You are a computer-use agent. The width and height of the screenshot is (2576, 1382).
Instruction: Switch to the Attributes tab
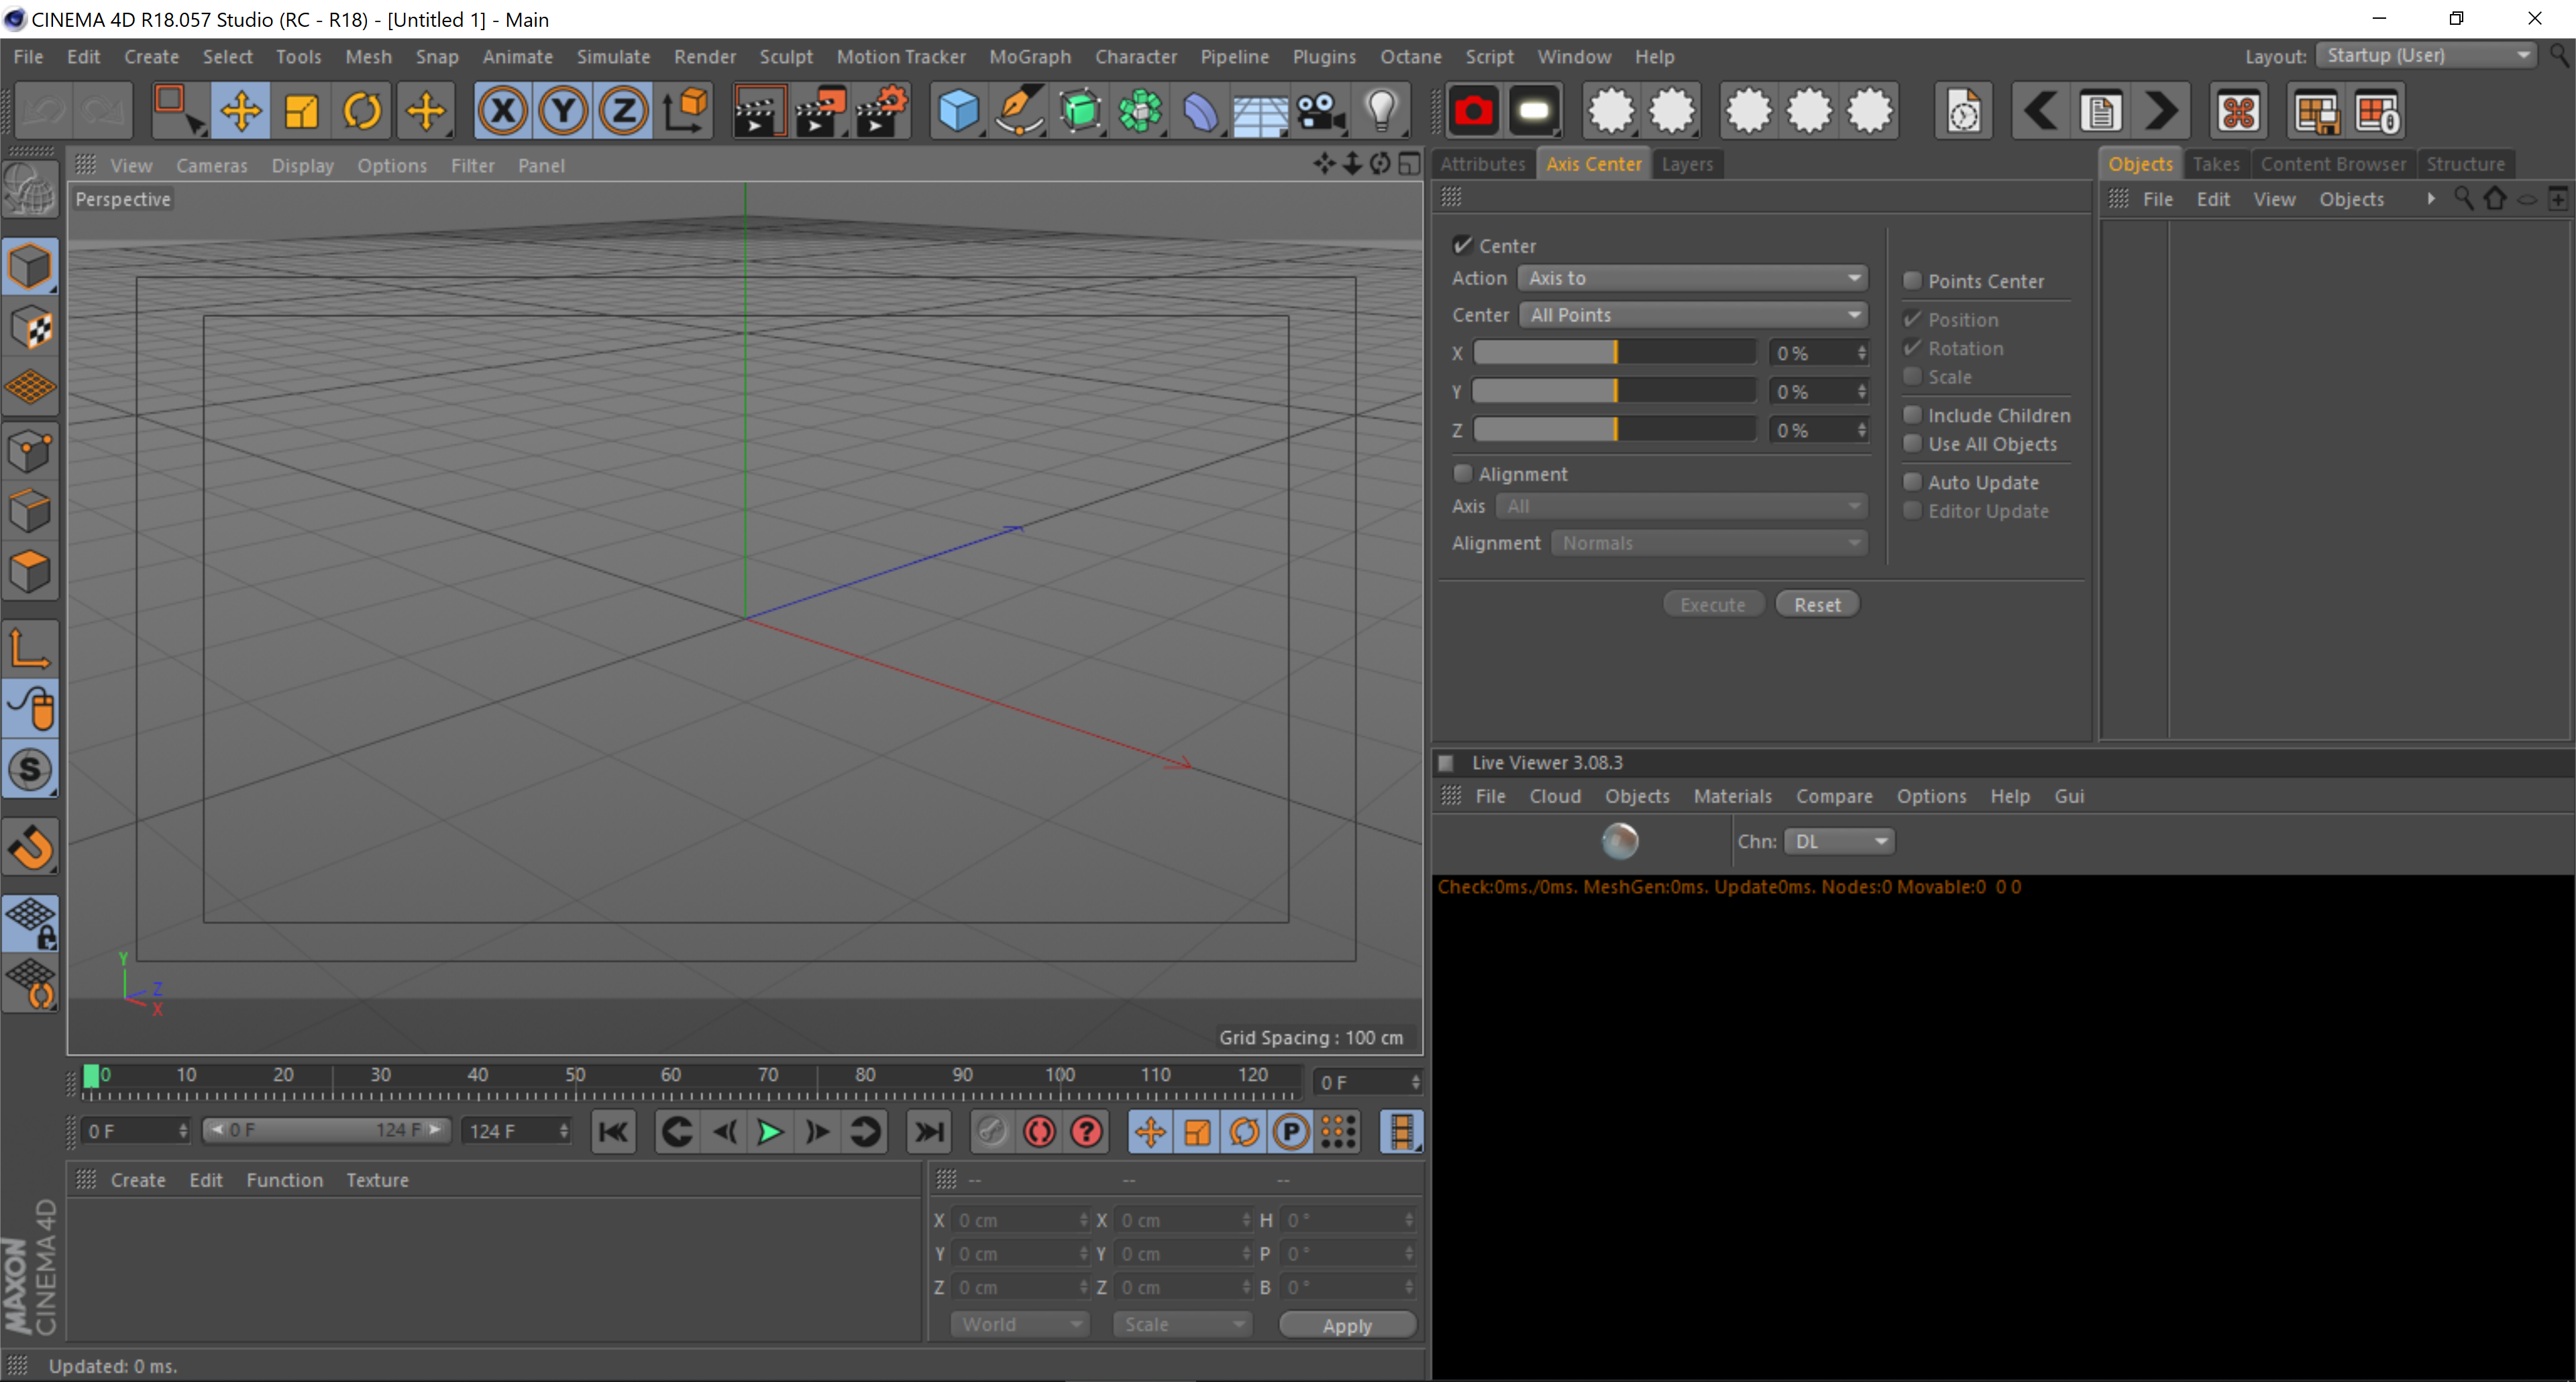pos(1482,164)
